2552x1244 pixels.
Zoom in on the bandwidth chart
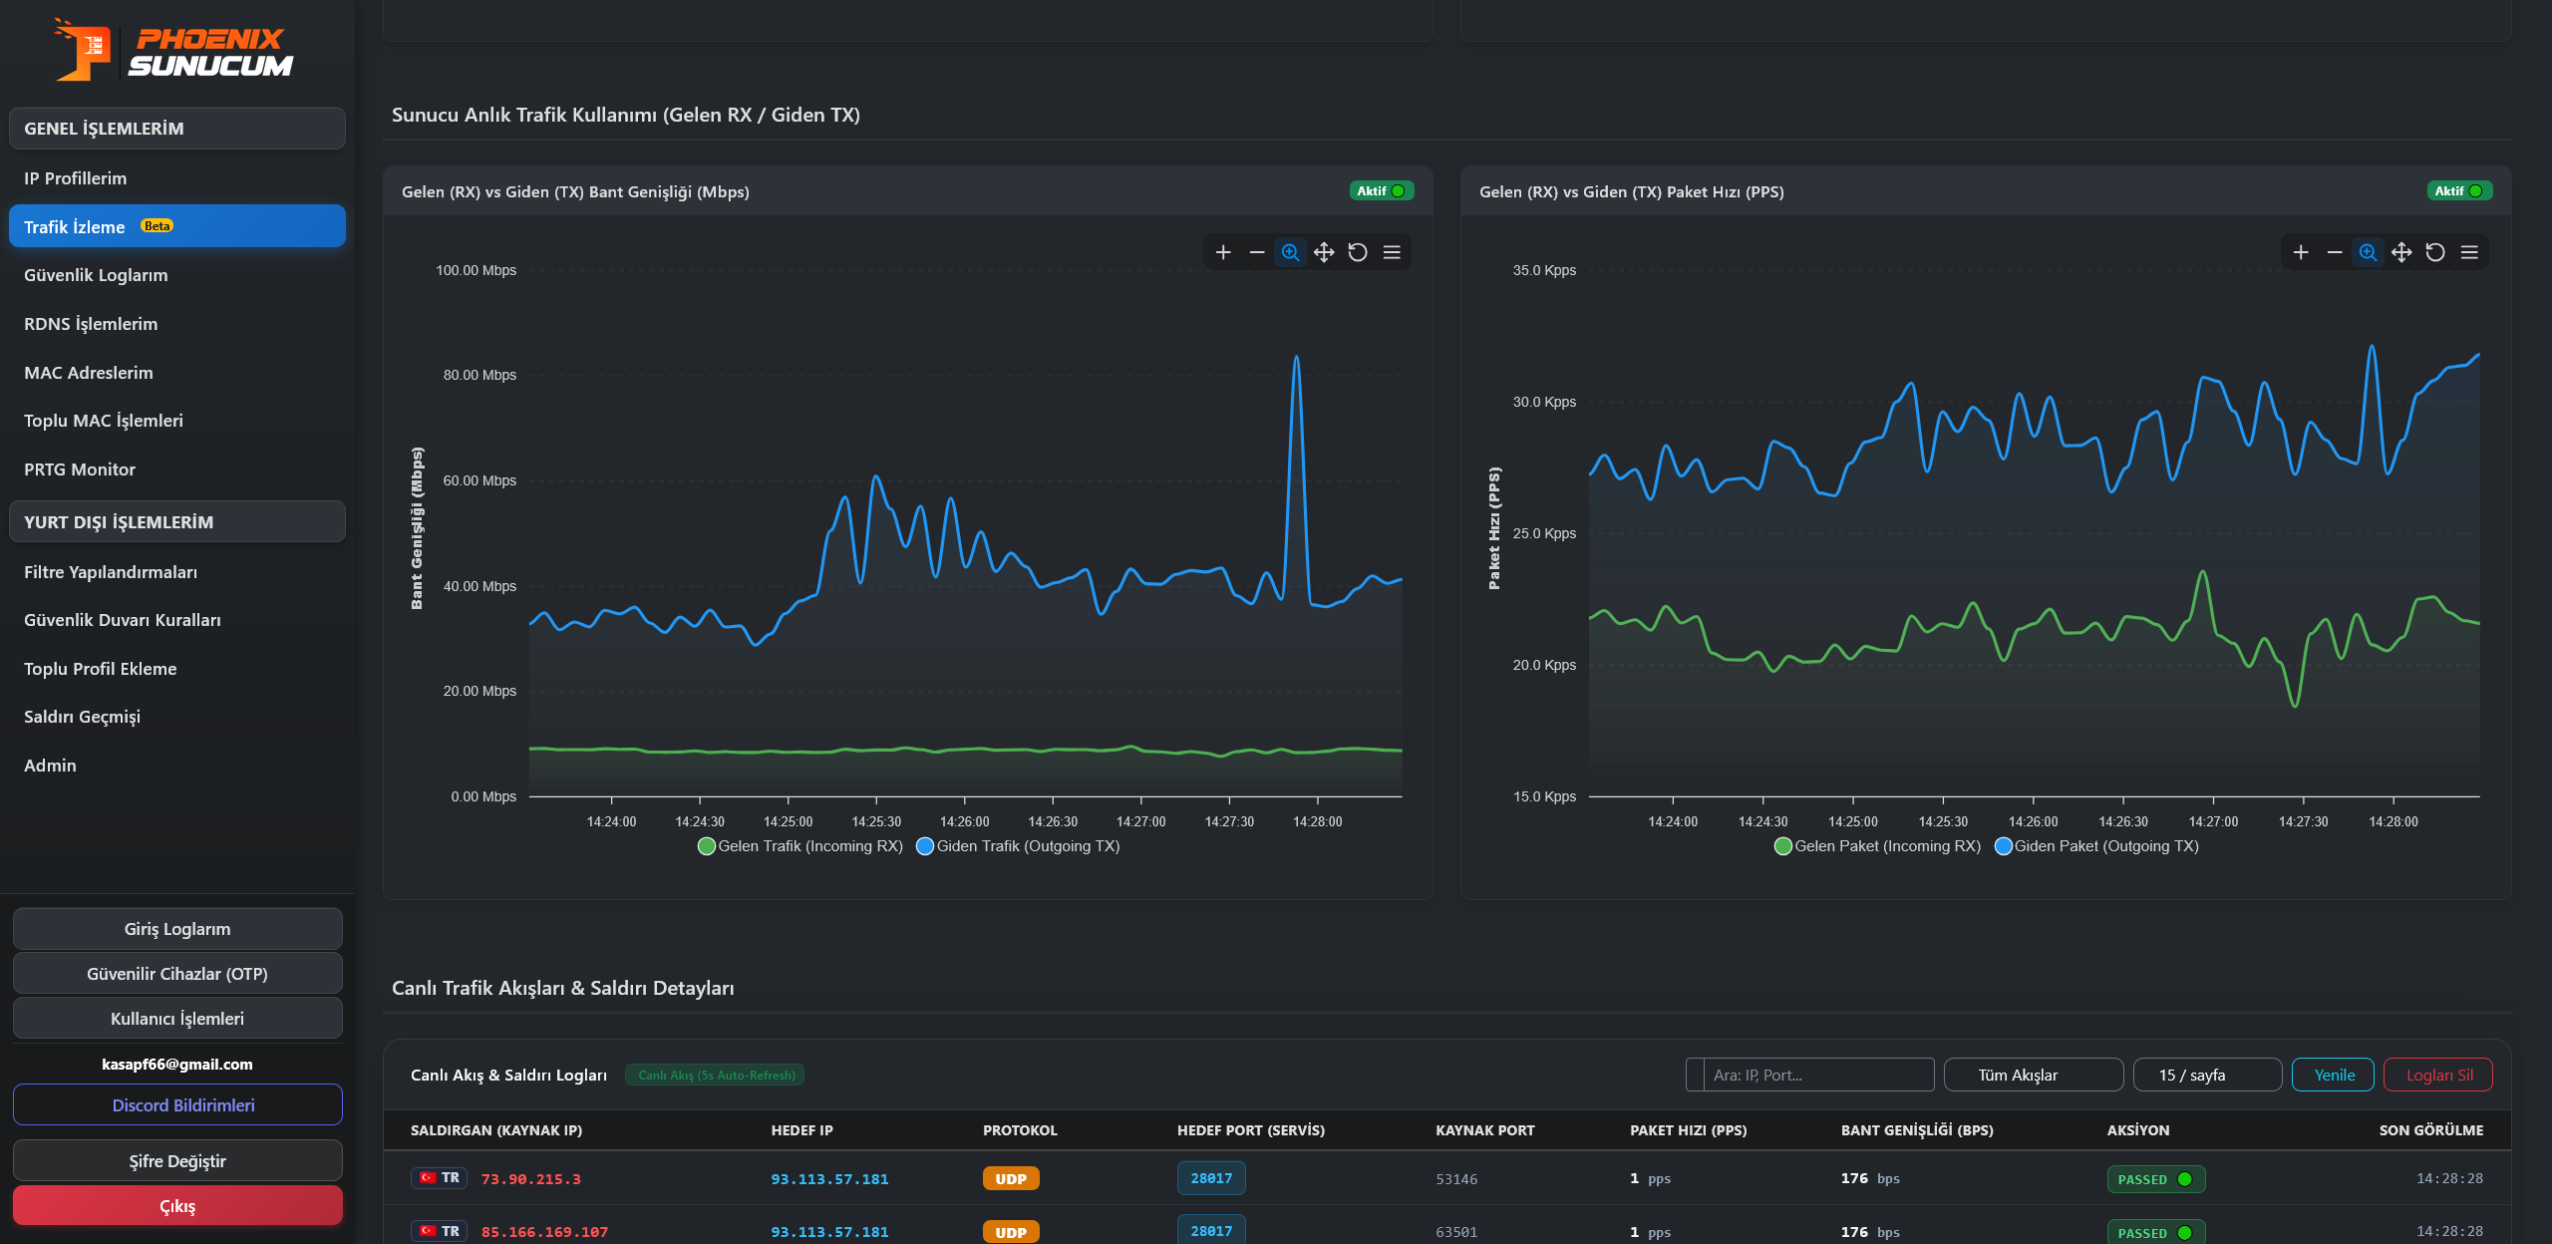1223,252
